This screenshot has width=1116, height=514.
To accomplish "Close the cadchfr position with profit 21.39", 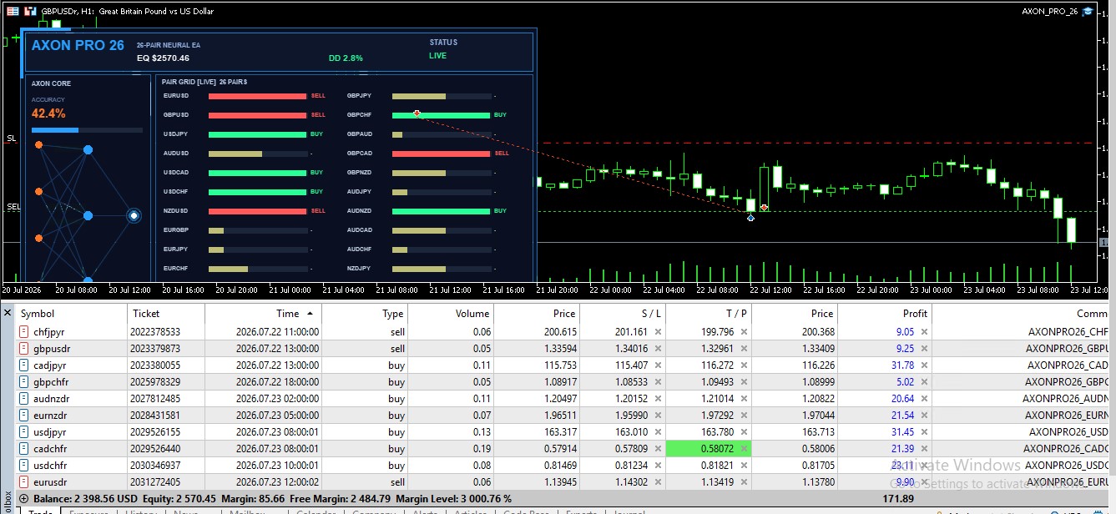I will pos(924,449).
